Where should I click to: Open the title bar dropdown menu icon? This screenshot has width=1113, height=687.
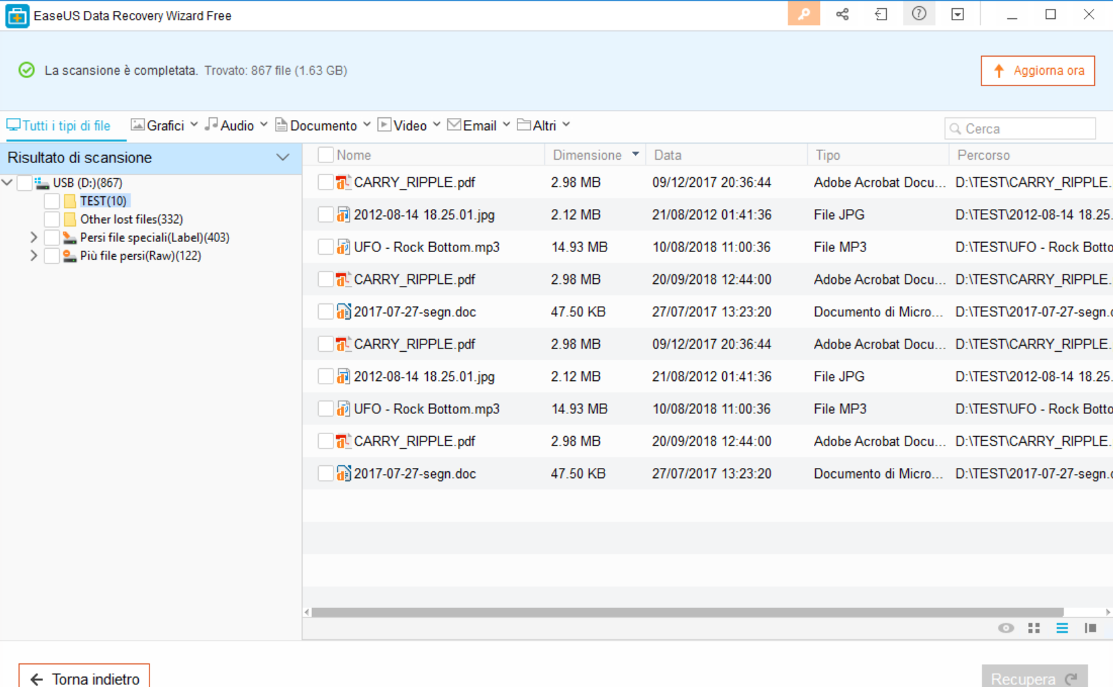pyautogui.click(x=957, y=14)
